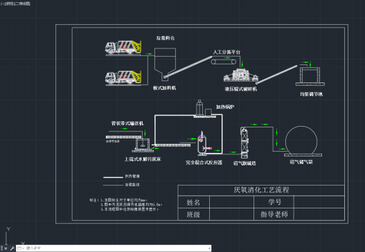
Task: Select the 姓名 title block cell
Action: [x=193, y=202]
